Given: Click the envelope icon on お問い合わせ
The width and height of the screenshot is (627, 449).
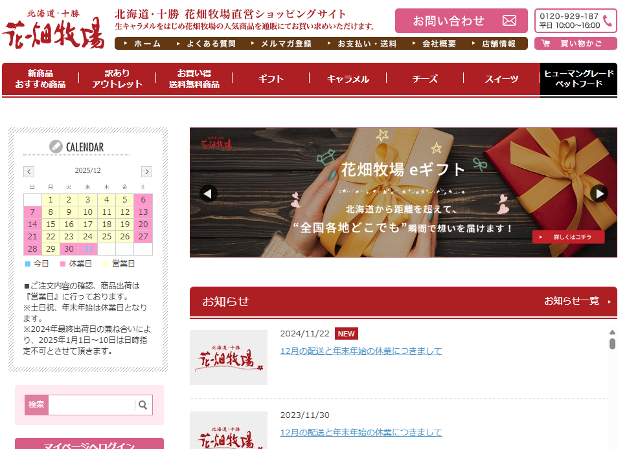Looking at the screenshot, I should coord(509,21).
